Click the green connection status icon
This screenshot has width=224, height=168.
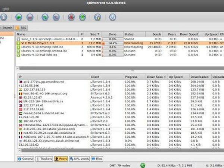143,165
